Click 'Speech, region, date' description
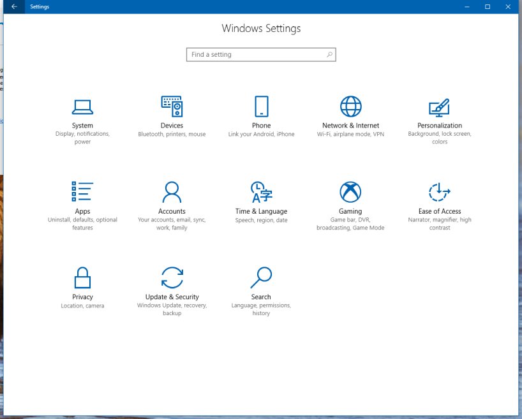 point(262,220)
